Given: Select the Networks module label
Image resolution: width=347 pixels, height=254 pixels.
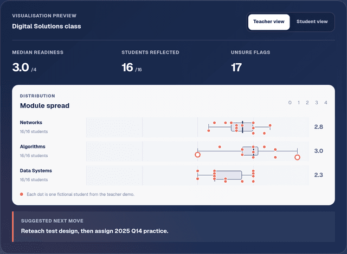Looking at the screenshot, I should pyautogui.click(x=31, y=123).
